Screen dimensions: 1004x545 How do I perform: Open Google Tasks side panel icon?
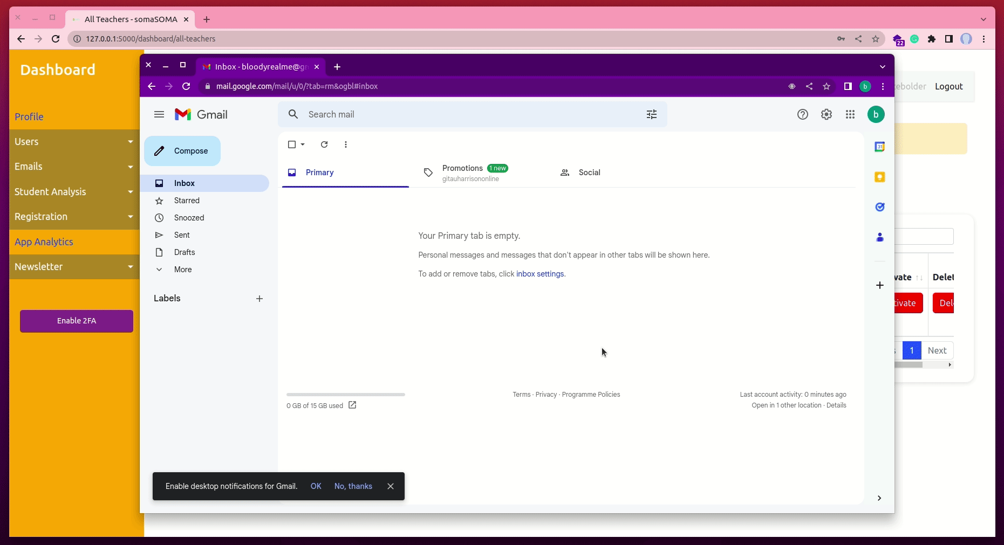(879, 207)
